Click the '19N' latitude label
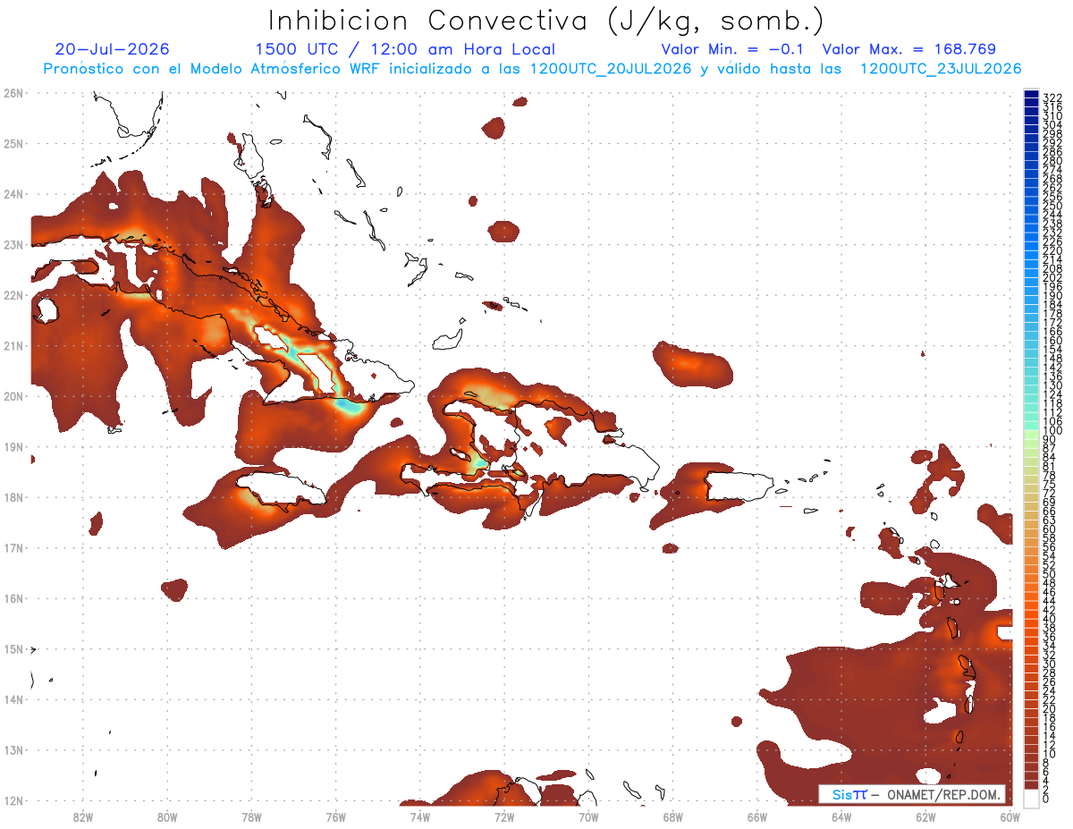Screen dimensions: 1073x829 pos(13,446)
